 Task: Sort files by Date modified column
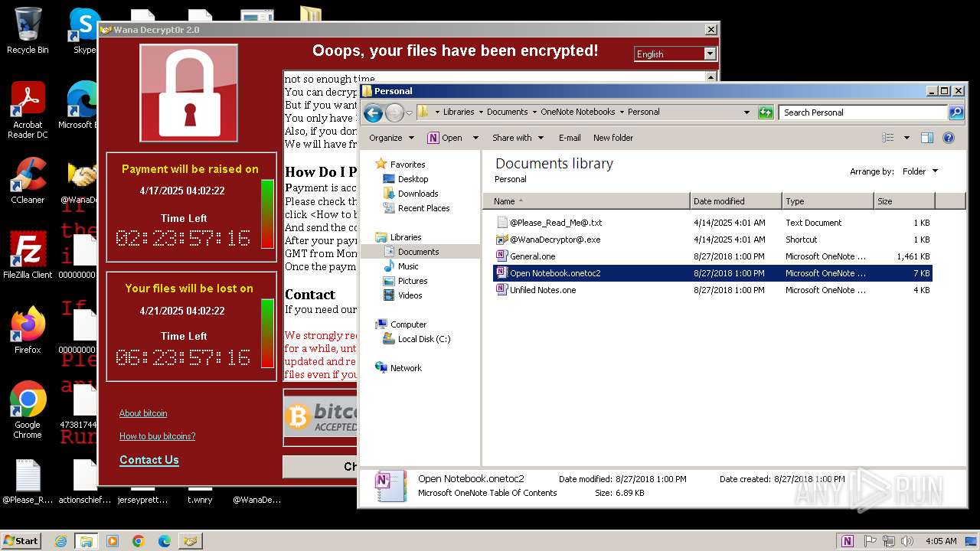[736, 201]
